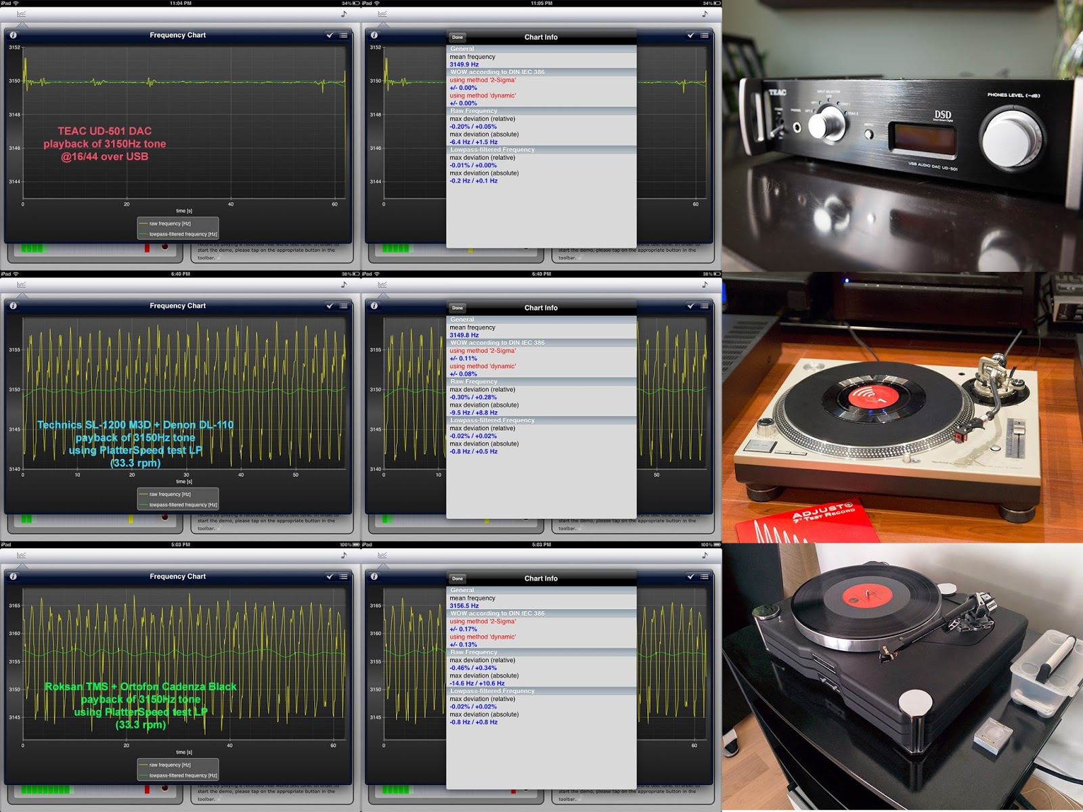Image resolution: width=1083 pixels, height=812 pixels.
Task: Tap the info icon beside the 3149.8 Hz Chart Info
Action: click(x=374, y=306)
